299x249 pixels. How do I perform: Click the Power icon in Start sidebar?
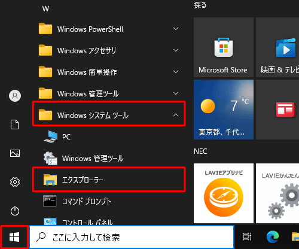(15, 211)
